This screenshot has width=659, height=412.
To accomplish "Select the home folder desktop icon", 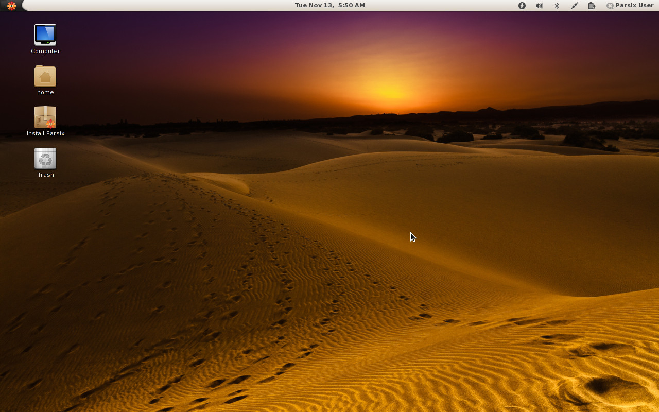I will pyautogui.click(x=45, y=76).
